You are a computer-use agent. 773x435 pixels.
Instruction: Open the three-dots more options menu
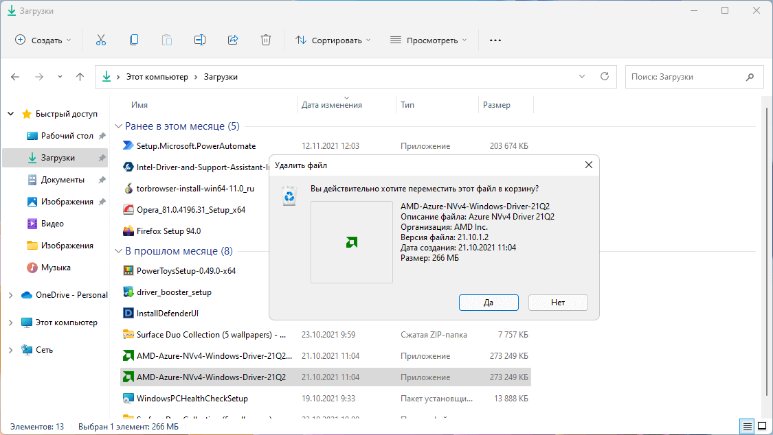point(495,40)
